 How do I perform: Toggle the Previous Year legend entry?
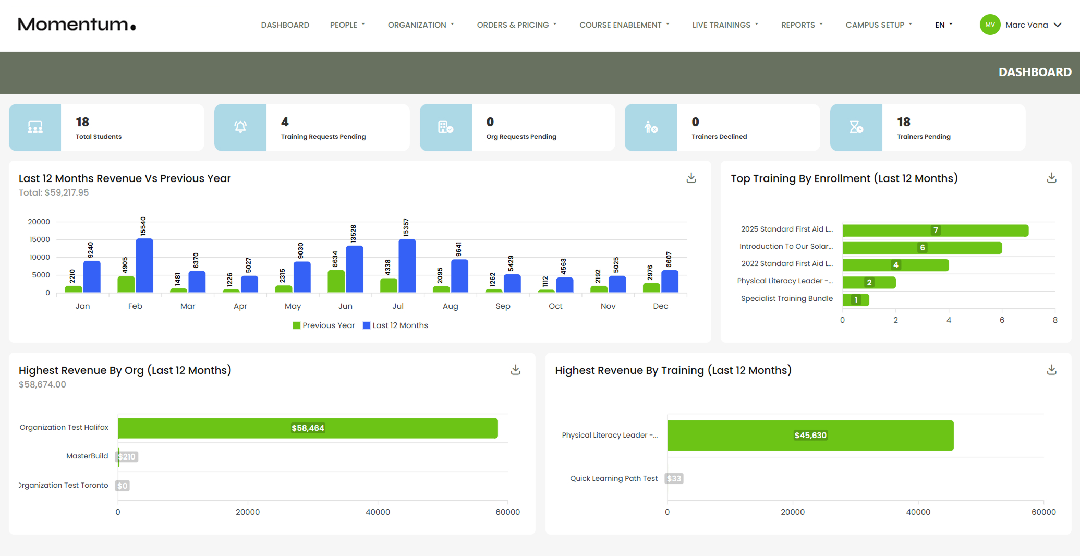[x=324, y=325]
